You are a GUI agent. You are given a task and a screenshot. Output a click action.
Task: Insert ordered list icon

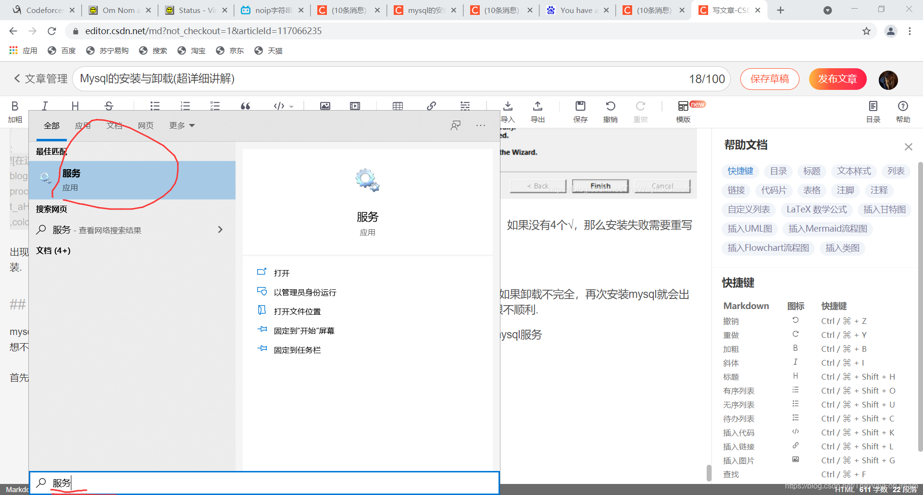185,106
